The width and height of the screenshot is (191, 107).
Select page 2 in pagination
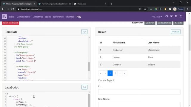coord(115,73)
